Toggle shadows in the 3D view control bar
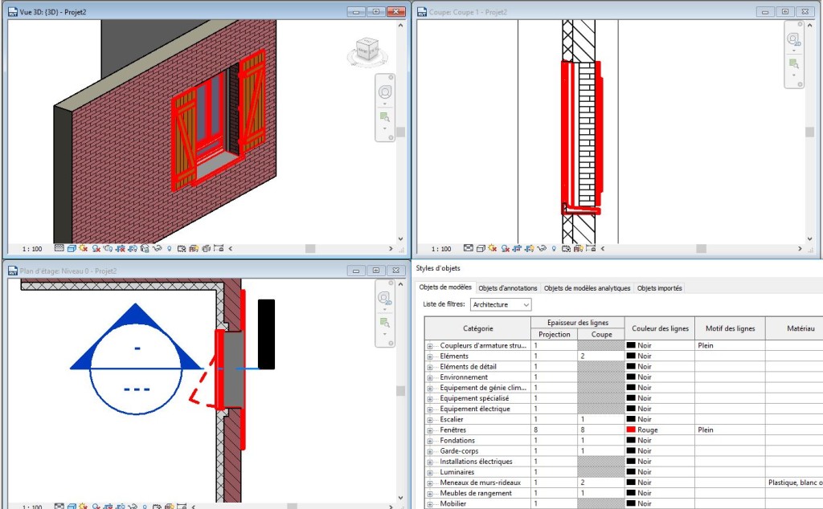Image resolution: width=823 pixels, height=509 pixels. pos(96,249)
